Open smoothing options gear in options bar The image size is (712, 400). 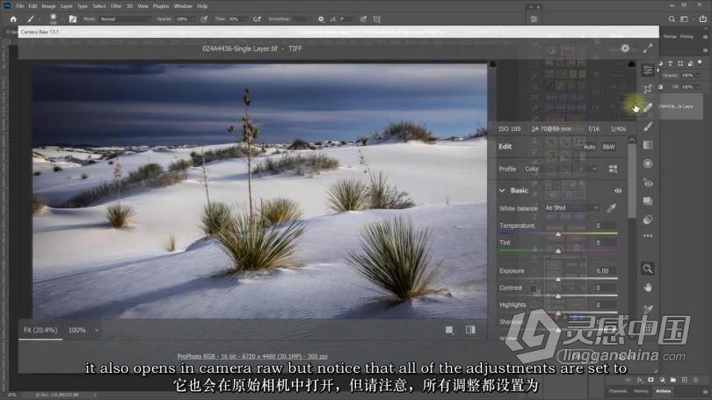[321, 19]
